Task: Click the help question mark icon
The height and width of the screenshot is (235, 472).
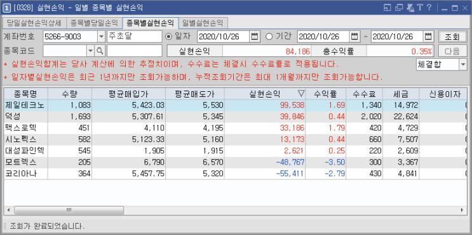Action: pyautogui.click(x=429, y=8)
